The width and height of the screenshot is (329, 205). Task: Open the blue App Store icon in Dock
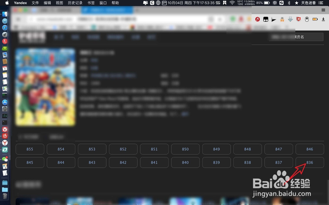point(5,102)
